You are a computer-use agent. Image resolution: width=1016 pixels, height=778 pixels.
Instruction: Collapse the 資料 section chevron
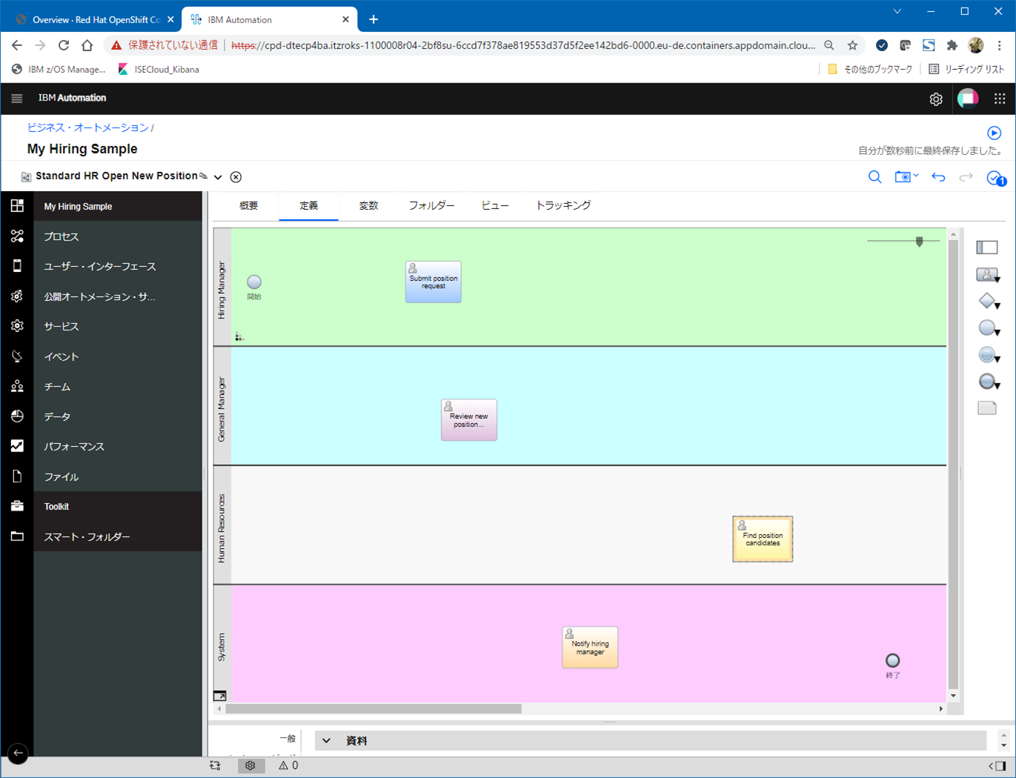326,740
